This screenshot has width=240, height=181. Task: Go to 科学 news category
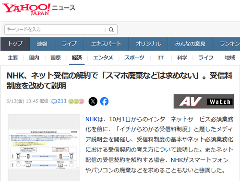182,57
